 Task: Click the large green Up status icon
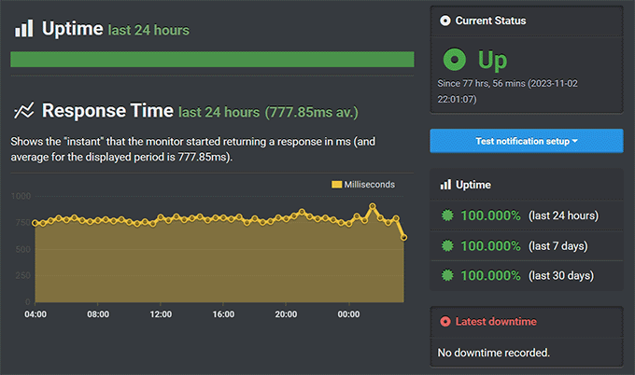[x=455, y=62]
